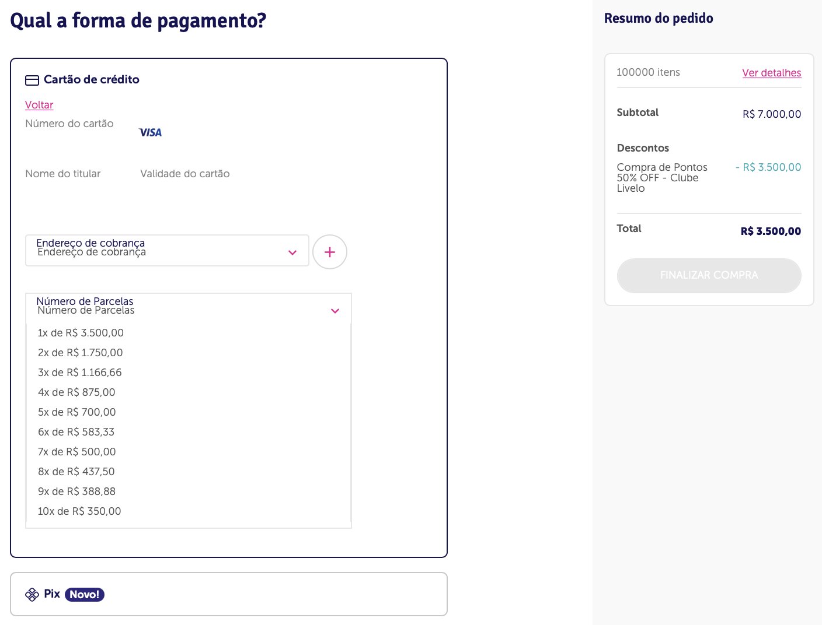Choose 9x de R$ 388,88 installment

click(x=189, y=491)
